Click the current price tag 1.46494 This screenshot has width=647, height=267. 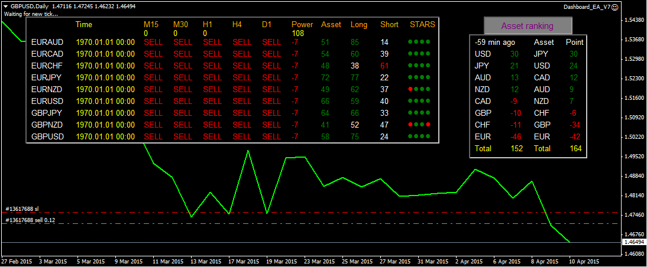click(635, 242)
